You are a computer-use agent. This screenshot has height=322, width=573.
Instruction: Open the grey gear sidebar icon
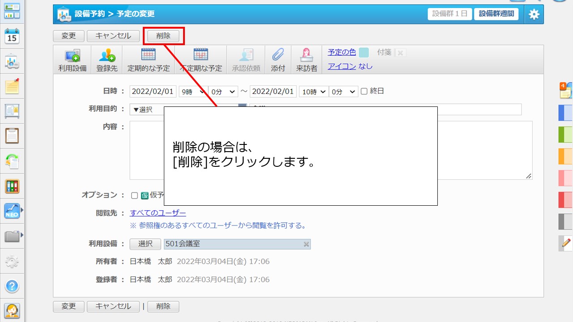click(12, 262)
